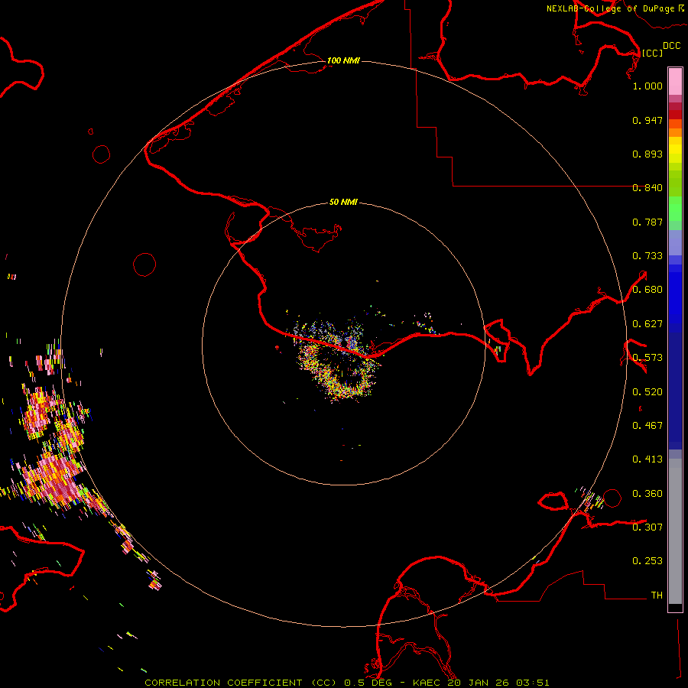Select the DCC label above the color scale
The image size is (688, 688).
(x=671, y=46)
